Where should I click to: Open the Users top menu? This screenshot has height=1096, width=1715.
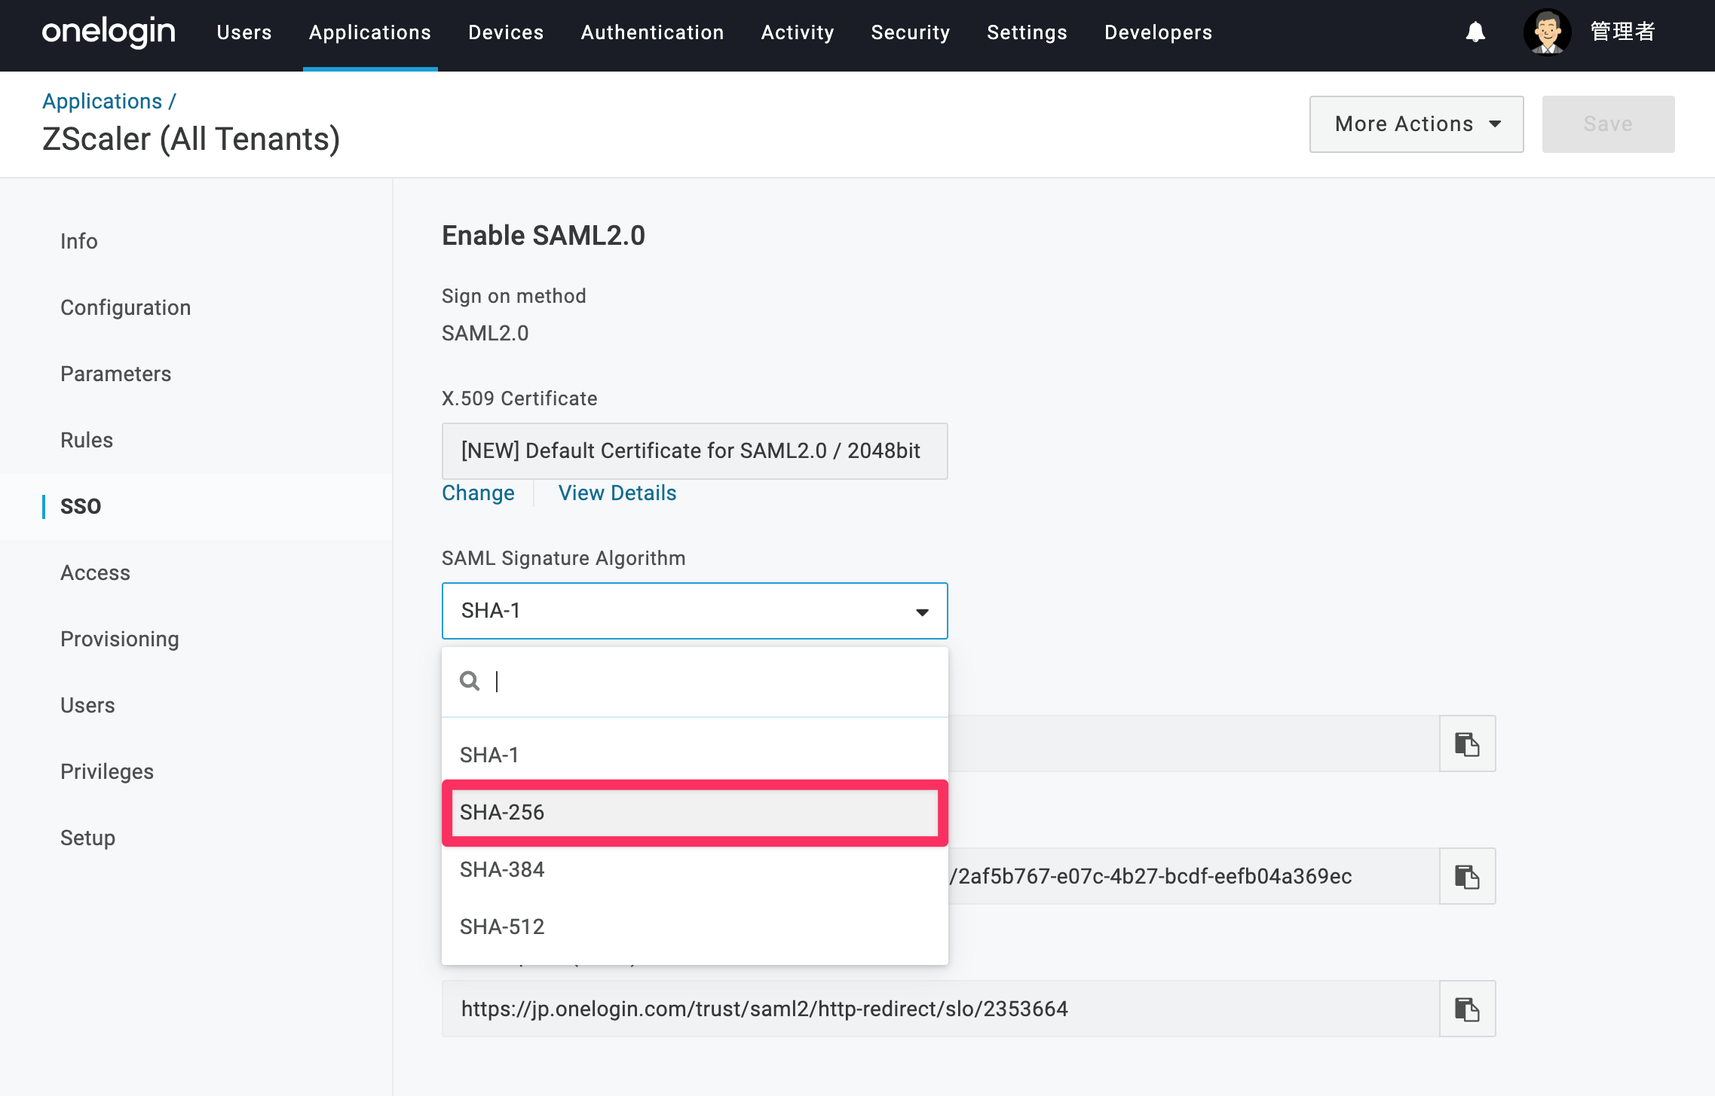244,32
